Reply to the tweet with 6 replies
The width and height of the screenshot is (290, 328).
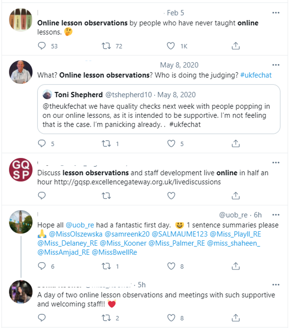coord(42,266)
